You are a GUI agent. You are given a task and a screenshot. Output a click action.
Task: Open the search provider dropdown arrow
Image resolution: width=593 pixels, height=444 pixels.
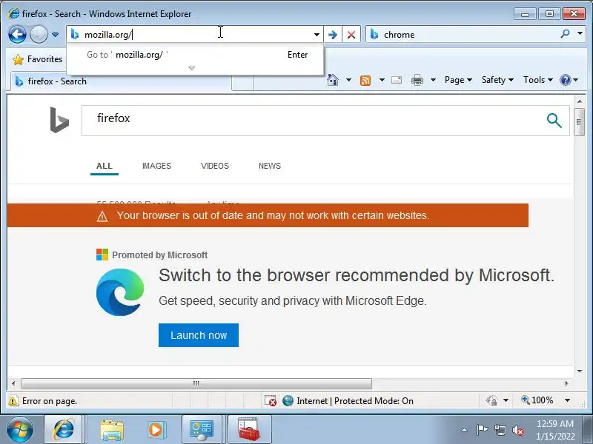(580, 33)
